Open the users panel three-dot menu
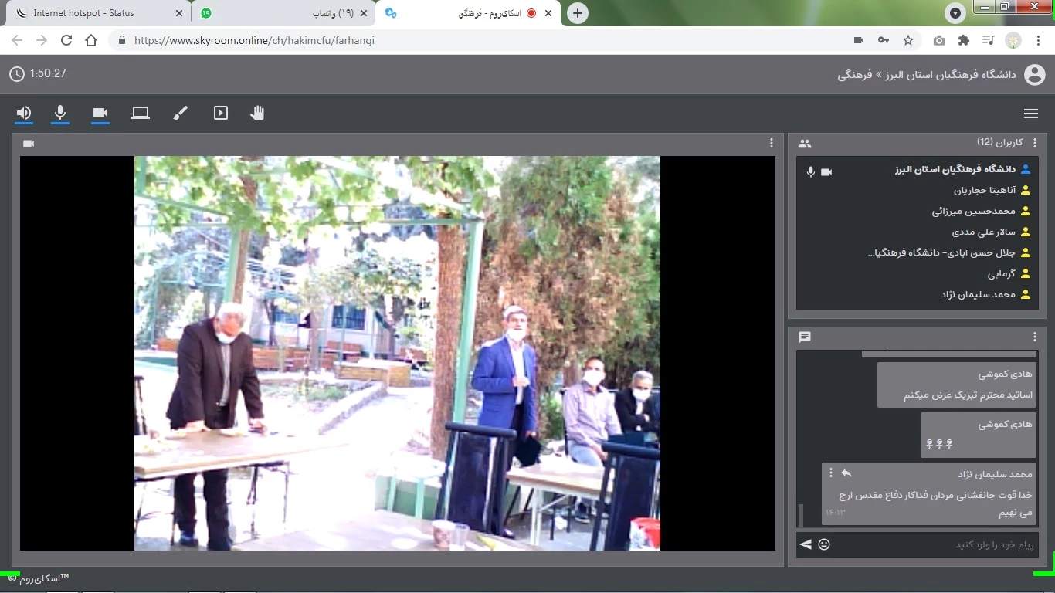Image resolution: width=1055 pixels, height=593 pixels. click(1035, 143)
